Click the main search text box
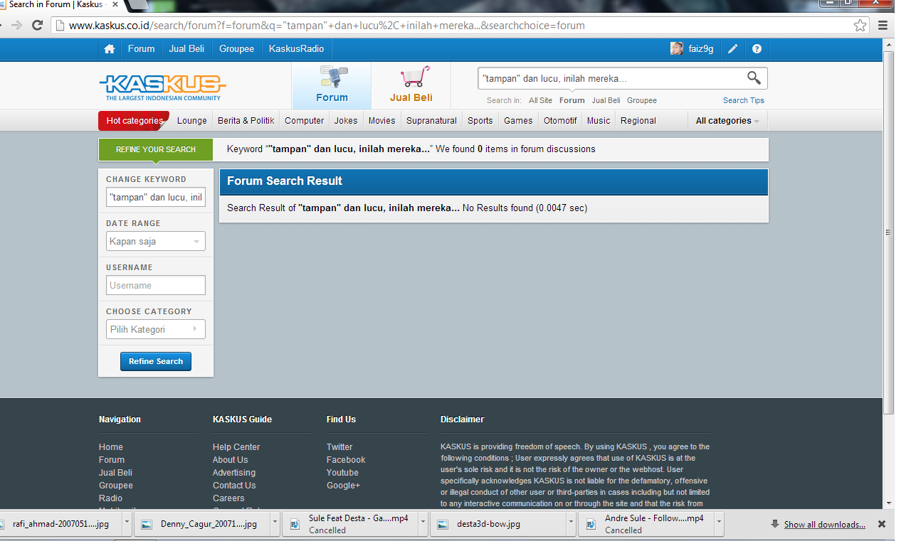 point(612,78)
